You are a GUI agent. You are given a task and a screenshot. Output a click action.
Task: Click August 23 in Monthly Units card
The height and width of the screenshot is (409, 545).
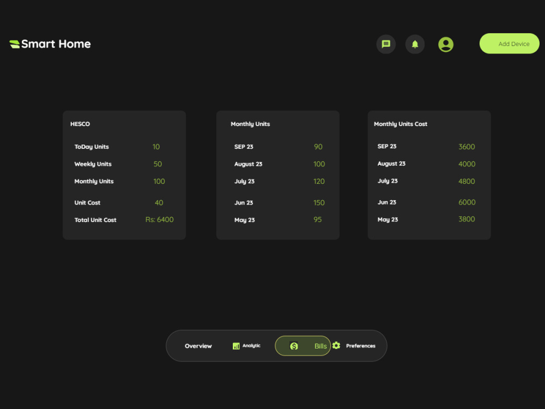click(248, 164)
